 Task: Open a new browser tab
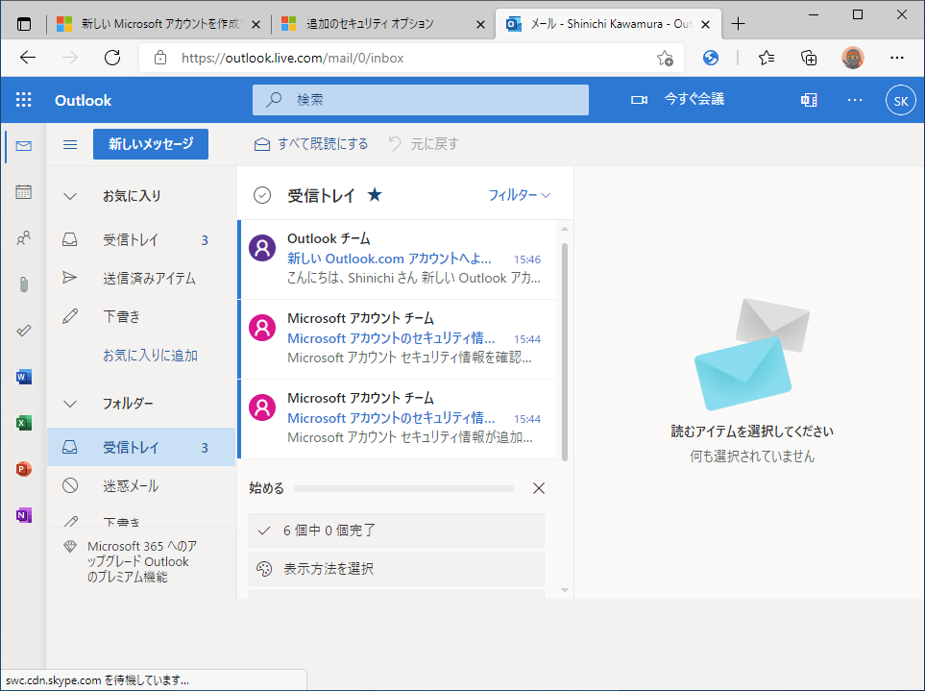(738, 24)
